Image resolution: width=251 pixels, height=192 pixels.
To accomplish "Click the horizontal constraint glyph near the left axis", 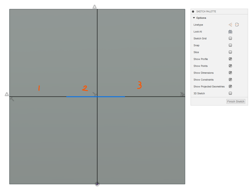I will click(x=13, y=99).
